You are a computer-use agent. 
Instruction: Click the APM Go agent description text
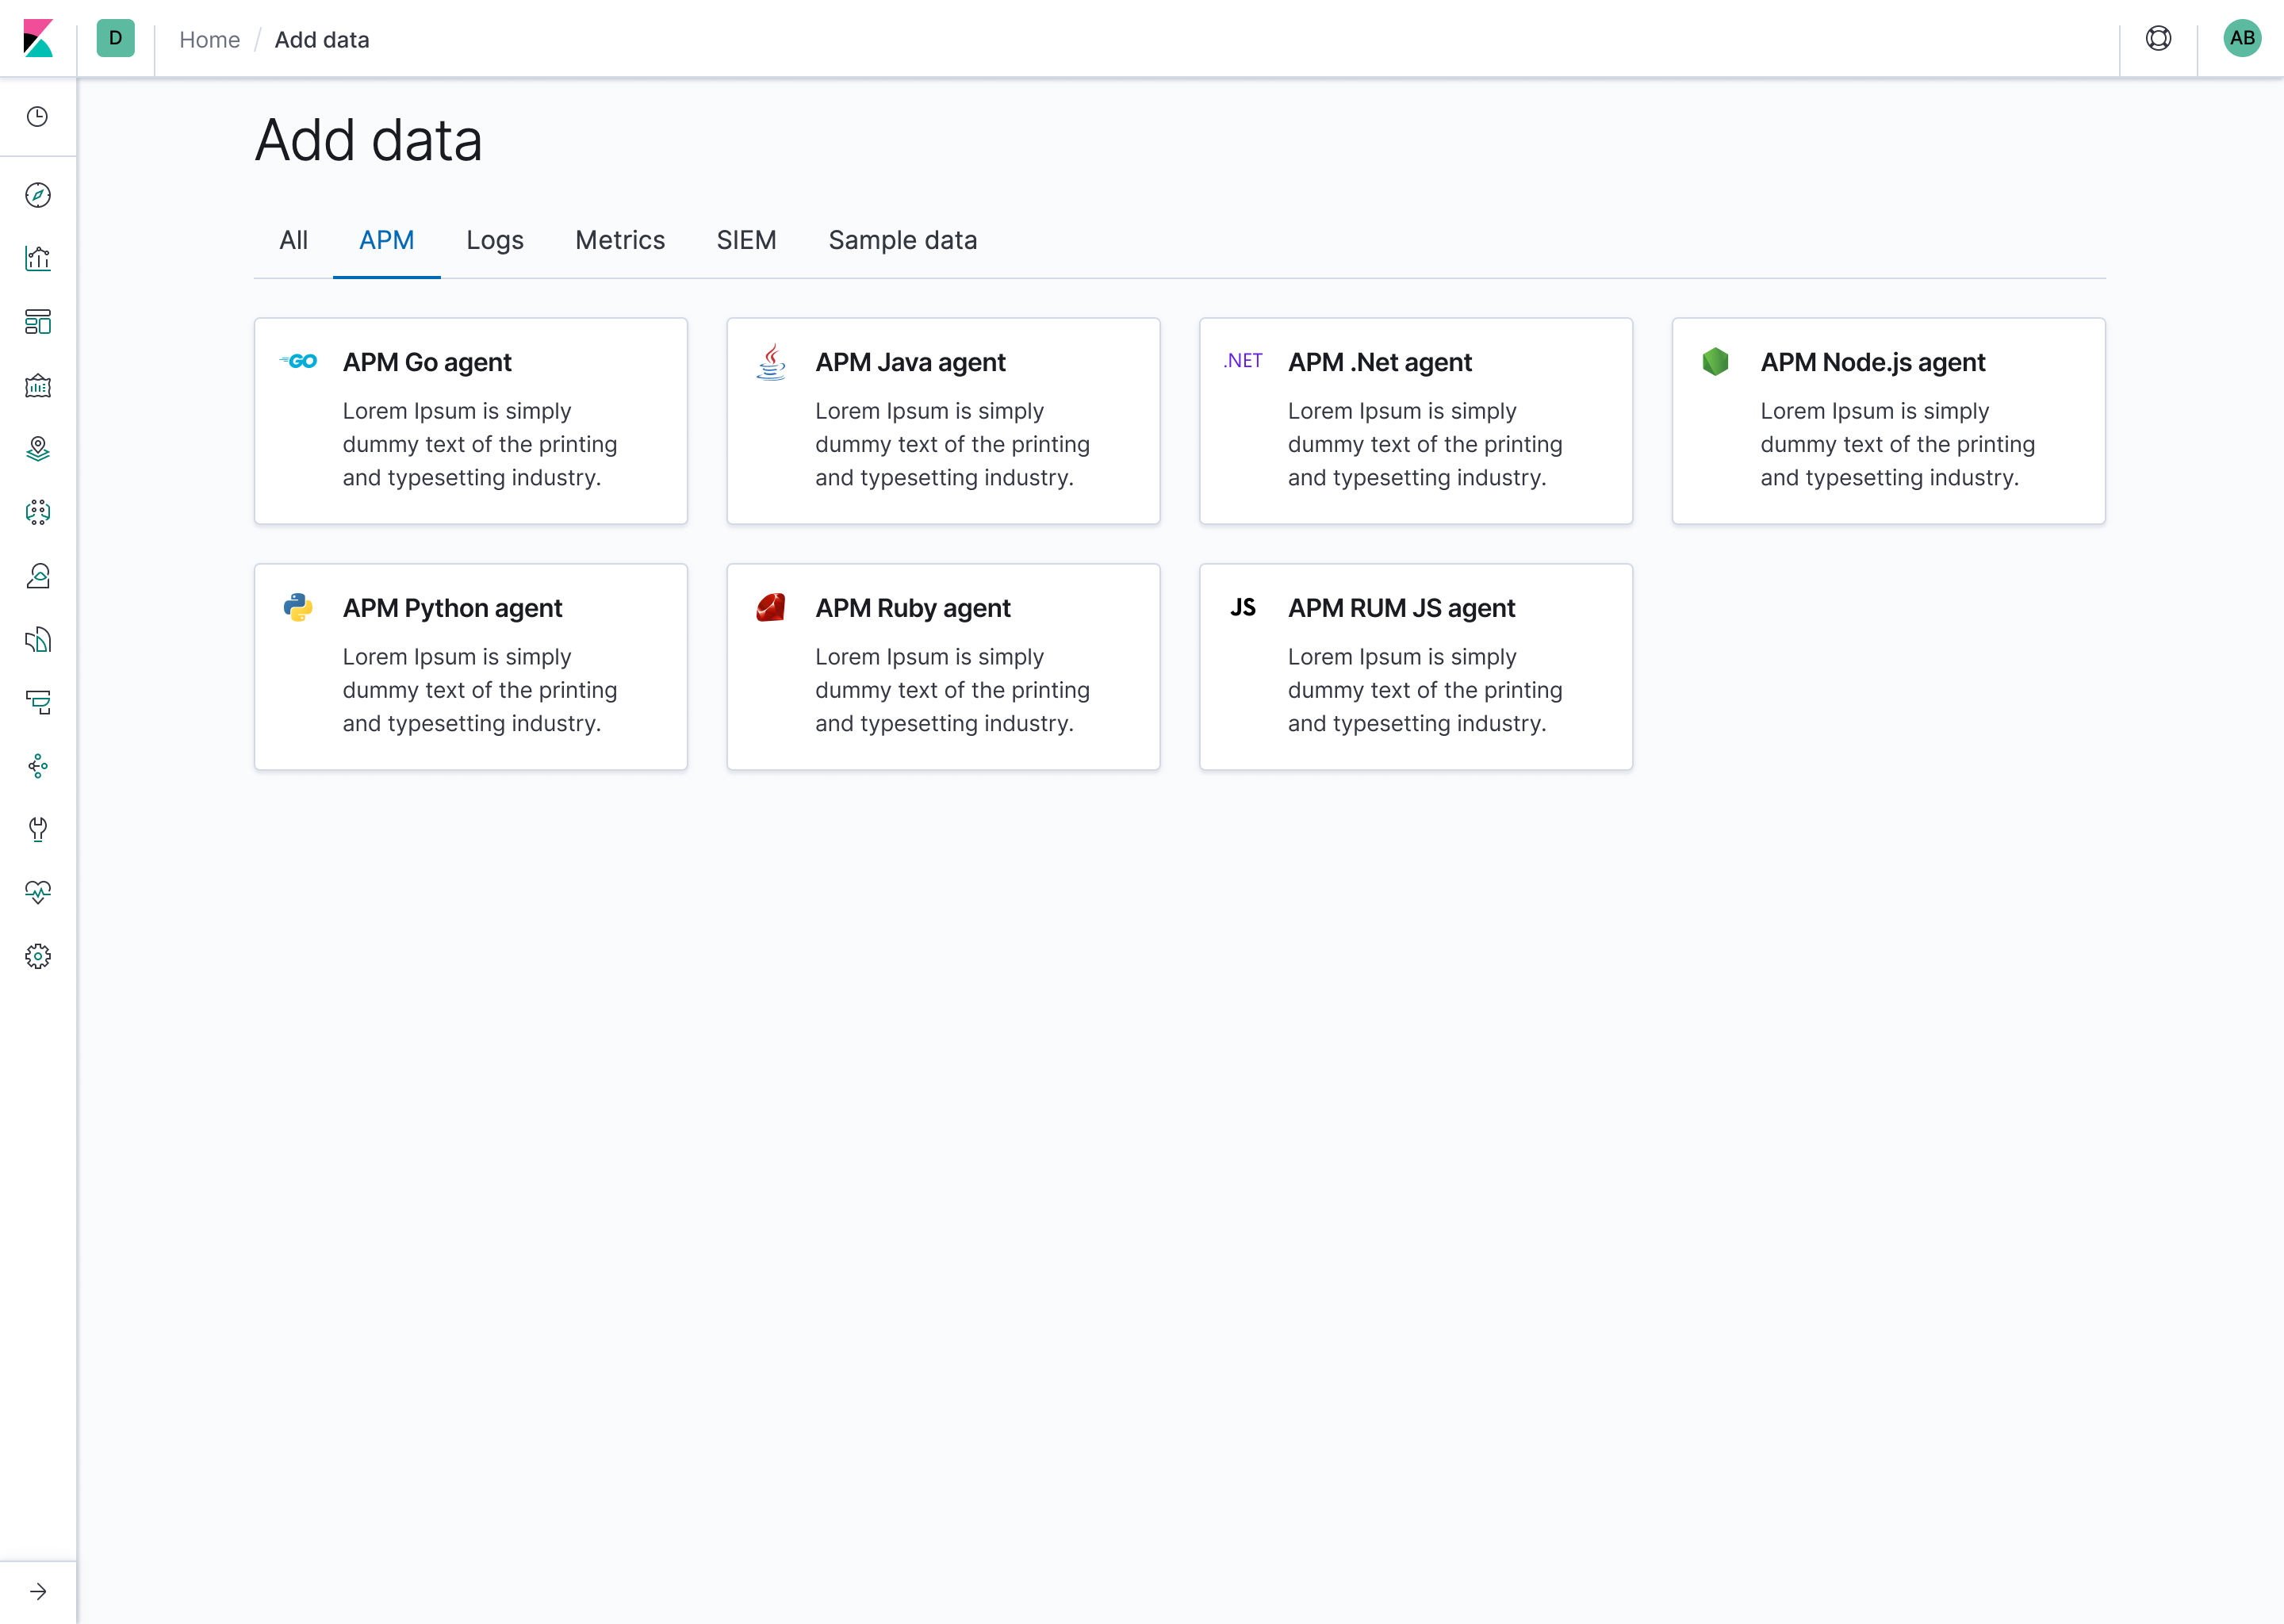tap(480, 444)
